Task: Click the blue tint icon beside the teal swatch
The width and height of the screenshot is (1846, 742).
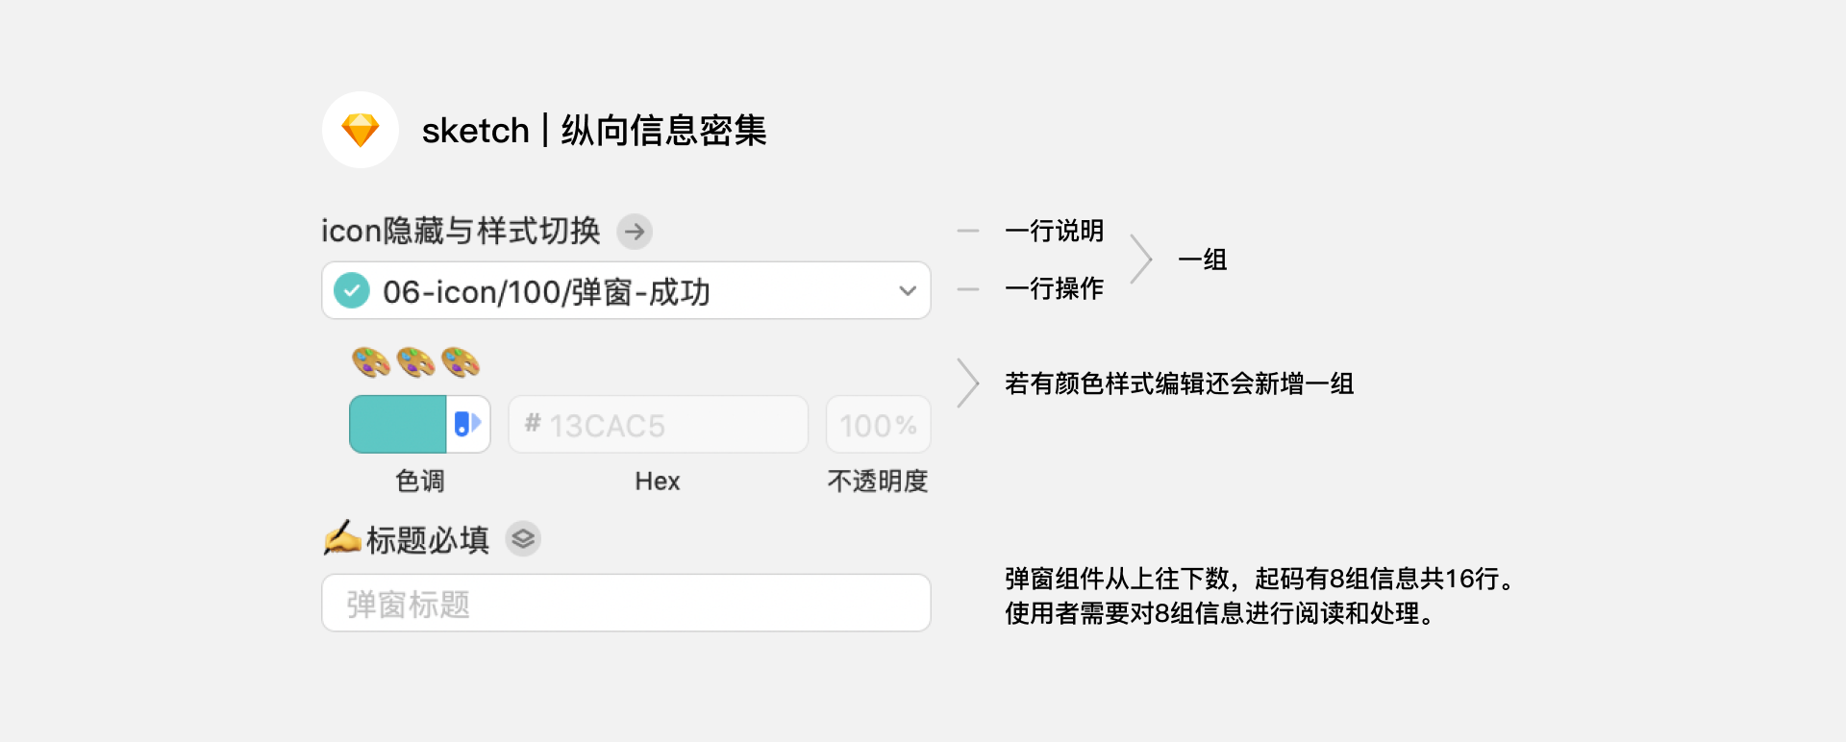Action: [468, 424]
